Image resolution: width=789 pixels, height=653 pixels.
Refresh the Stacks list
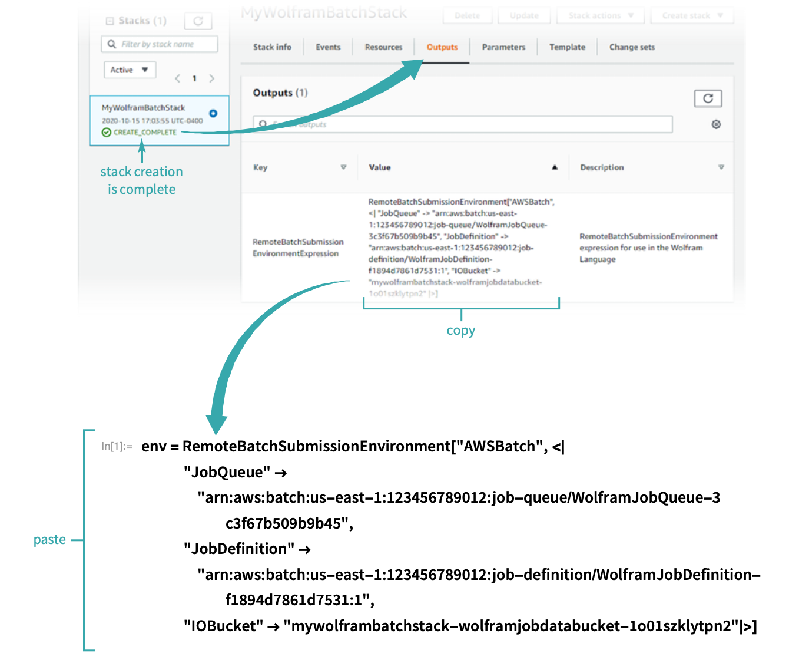click(x=198, y=21)
